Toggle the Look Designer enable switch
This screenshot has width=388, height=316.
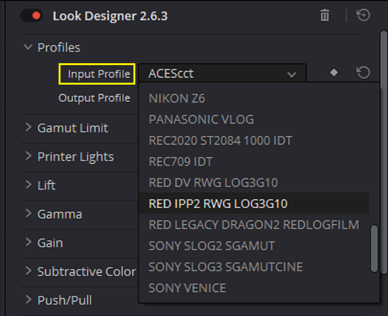[31, 16]
